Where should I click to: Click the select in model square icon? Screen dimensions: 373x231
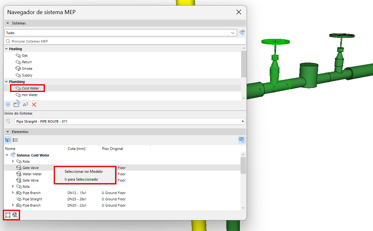[x=8, y=215]
